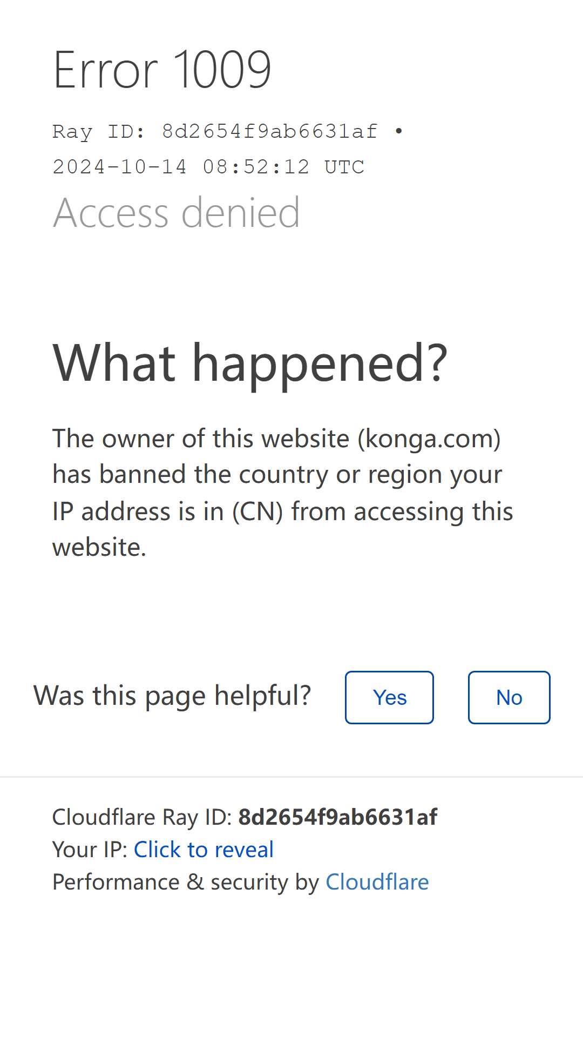The width and height of the screenshot is (583, 1037).
Task: Click the bullet dot after Ray ID
Action: pos(398,131)
